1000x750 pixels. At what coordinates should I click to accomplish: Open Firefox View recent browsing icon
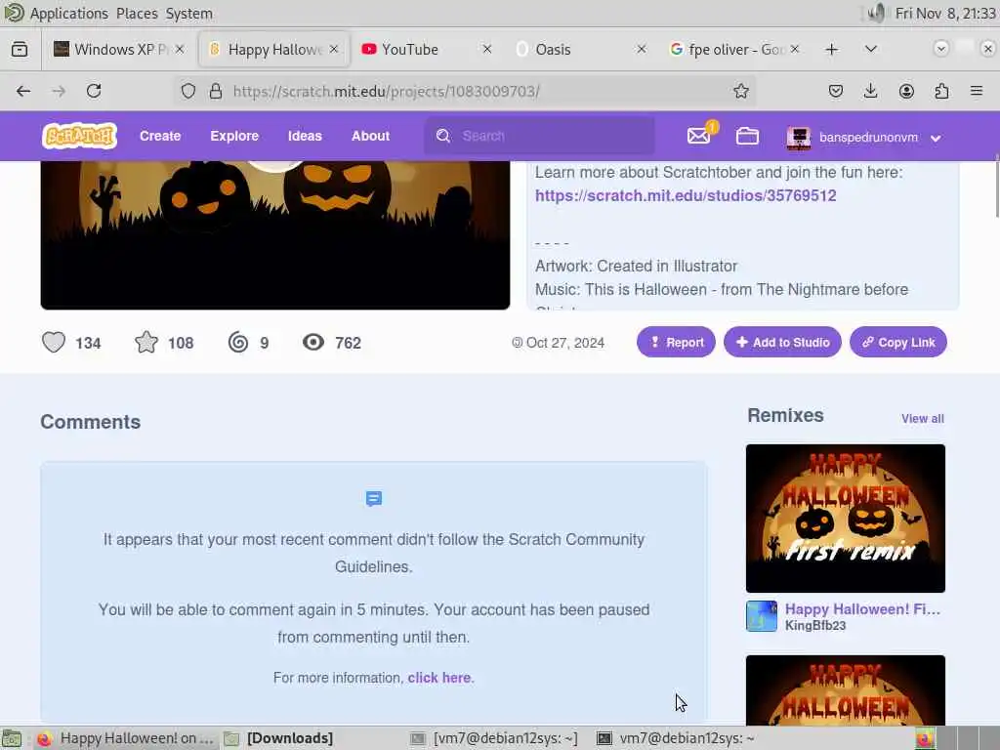coord(20,49)
